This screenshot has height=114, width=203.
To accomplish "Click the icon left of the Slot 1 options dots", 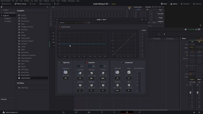I will click(x=142, y=20).
